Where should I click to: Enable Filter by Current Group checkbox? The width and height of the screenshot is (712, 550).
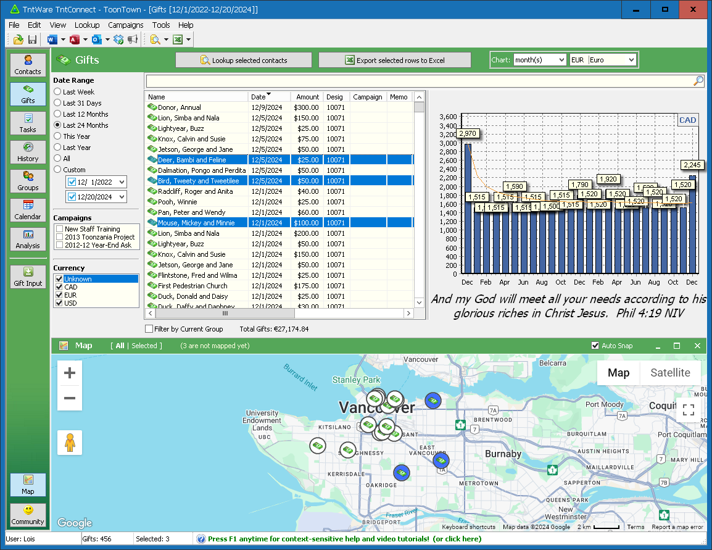pos(149,329)
